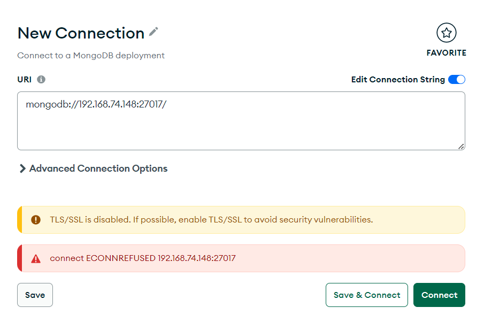The image size is (484, 315).
Task: Click the pencil icon to rename connection
Action: coord(153,32)
